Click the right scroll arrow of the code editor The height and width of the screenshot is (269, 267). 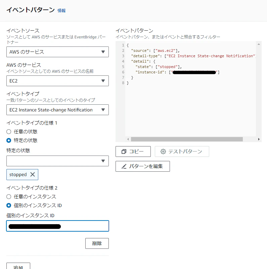[259, 139]
